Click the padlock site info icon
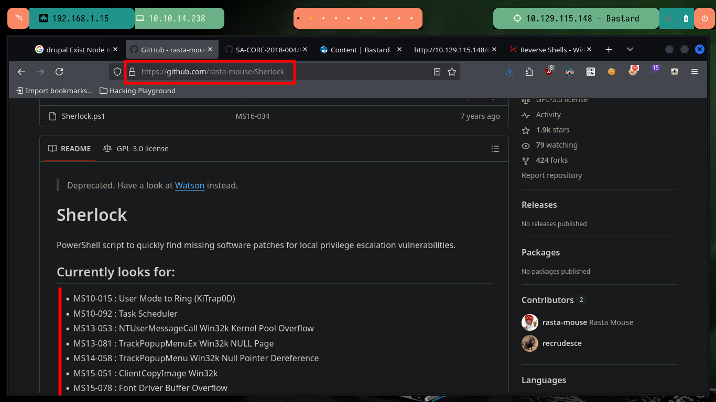 click(x=132, y=72)
